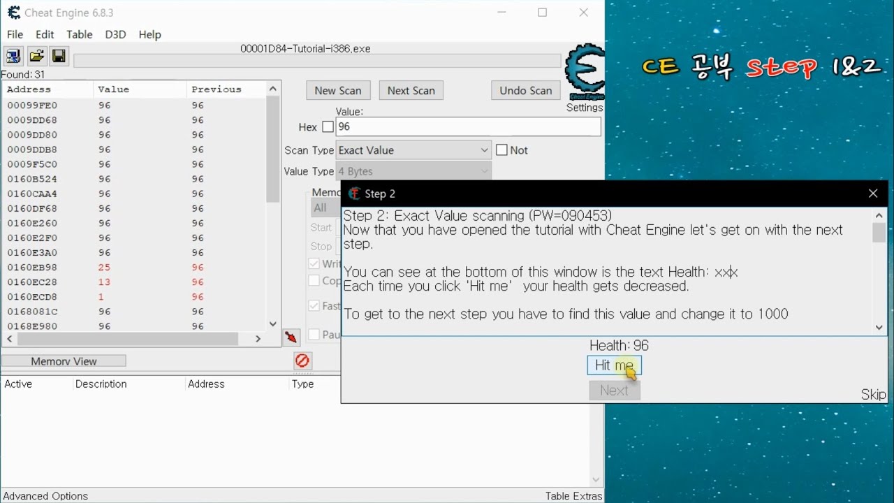Viewport: 894px width, 503px height.
Task: Click the New Scan button
Action: tap(338, 90)
